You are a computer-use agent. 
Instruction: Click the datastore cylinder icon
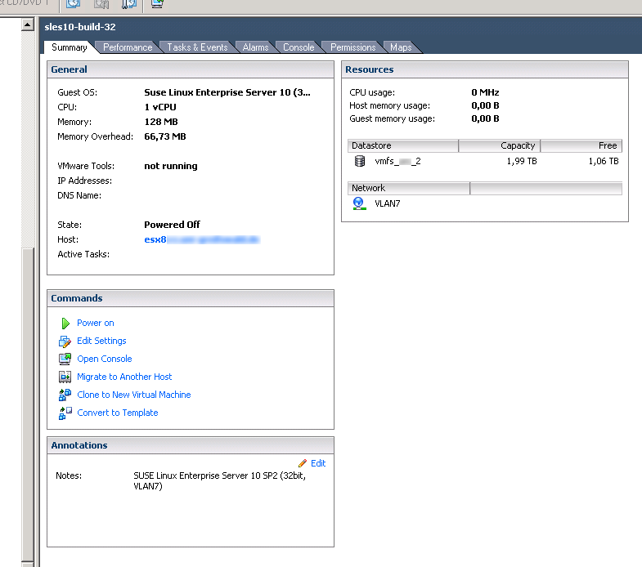360,161
